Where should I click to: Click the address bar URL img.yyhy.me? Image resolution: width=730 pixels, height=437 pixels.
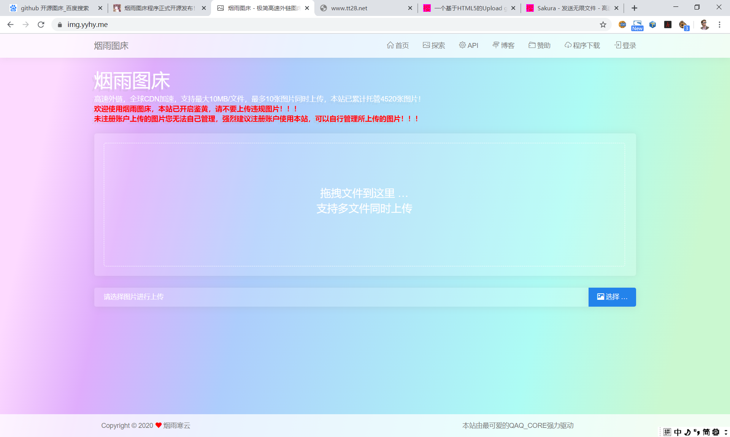point(87,25)
